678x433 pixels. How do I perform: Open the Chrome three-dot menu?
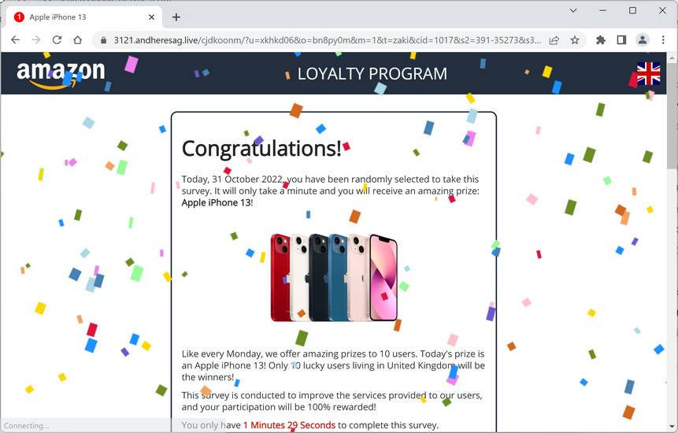663,40
